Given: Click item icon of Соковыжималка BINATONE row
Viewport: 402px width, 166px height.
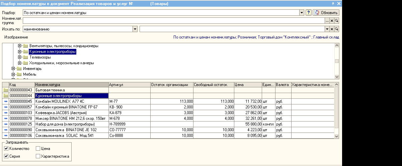Looking at the screenshot, I should [x=5, y=130].
